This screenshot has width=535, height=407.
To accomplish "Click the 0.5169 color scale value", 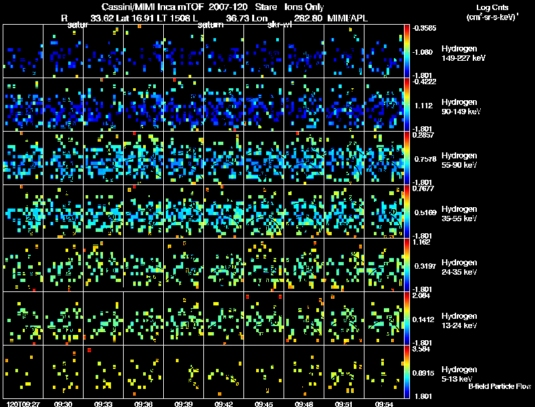I will (425, 213).
